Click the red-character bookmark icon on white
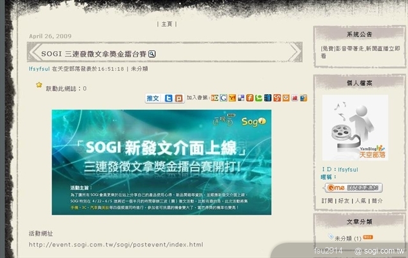This screenshot has height=258, width=408. (x=295, y=98)
